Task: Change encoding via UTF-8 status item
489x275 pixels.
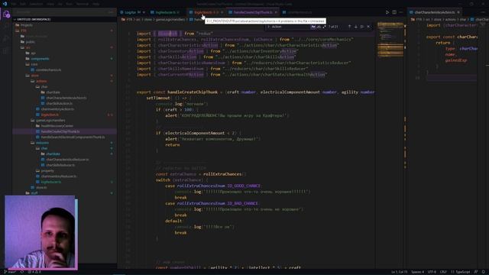Action: (432, 272)
